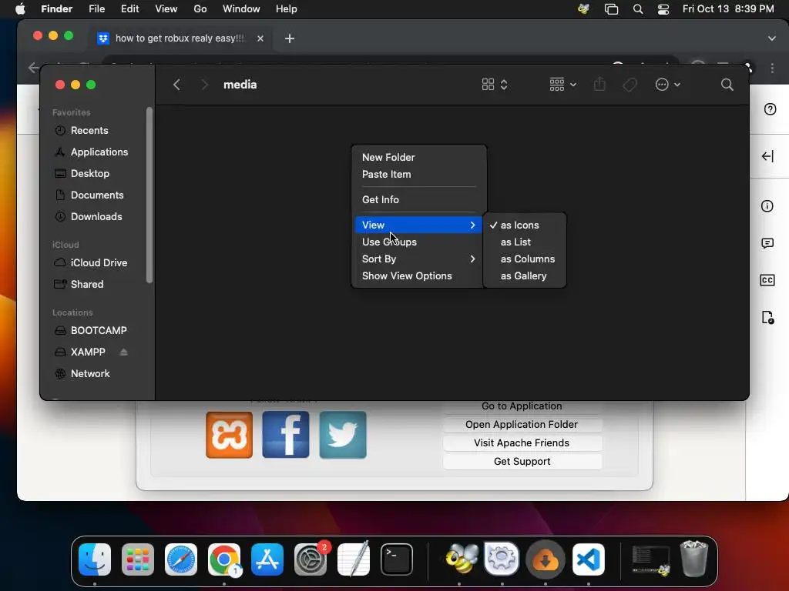
Task: Click Go to Application button
Action: [x=522, y=406]
